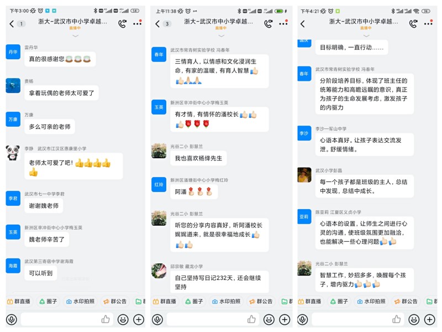Expand the header chevron in left chat
This screenshot has width=442, height=332.
(75, 36)
